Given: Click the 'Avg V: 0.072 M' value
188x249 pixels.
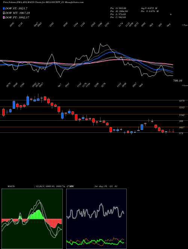Looking at the screenshot, I should click(149, 8).
